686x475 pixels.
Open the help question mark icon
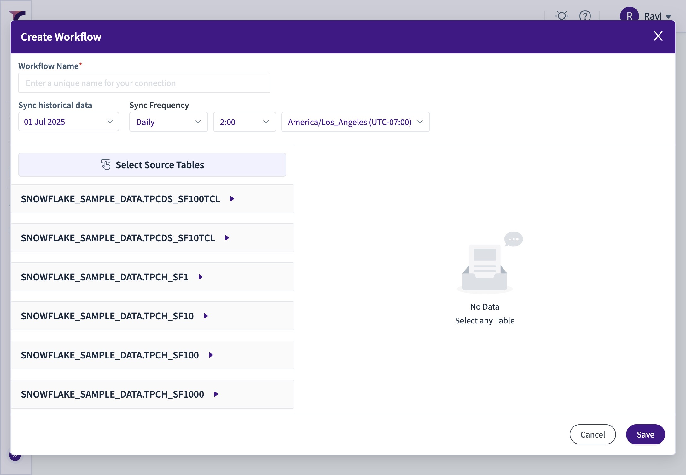pyautogui.click(x=585, y=15)
